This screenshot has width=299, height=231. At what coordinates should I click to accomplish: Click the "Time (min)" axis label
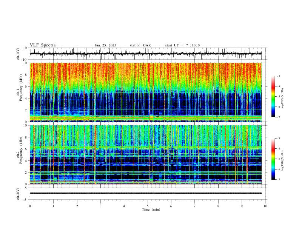[151, 209]
